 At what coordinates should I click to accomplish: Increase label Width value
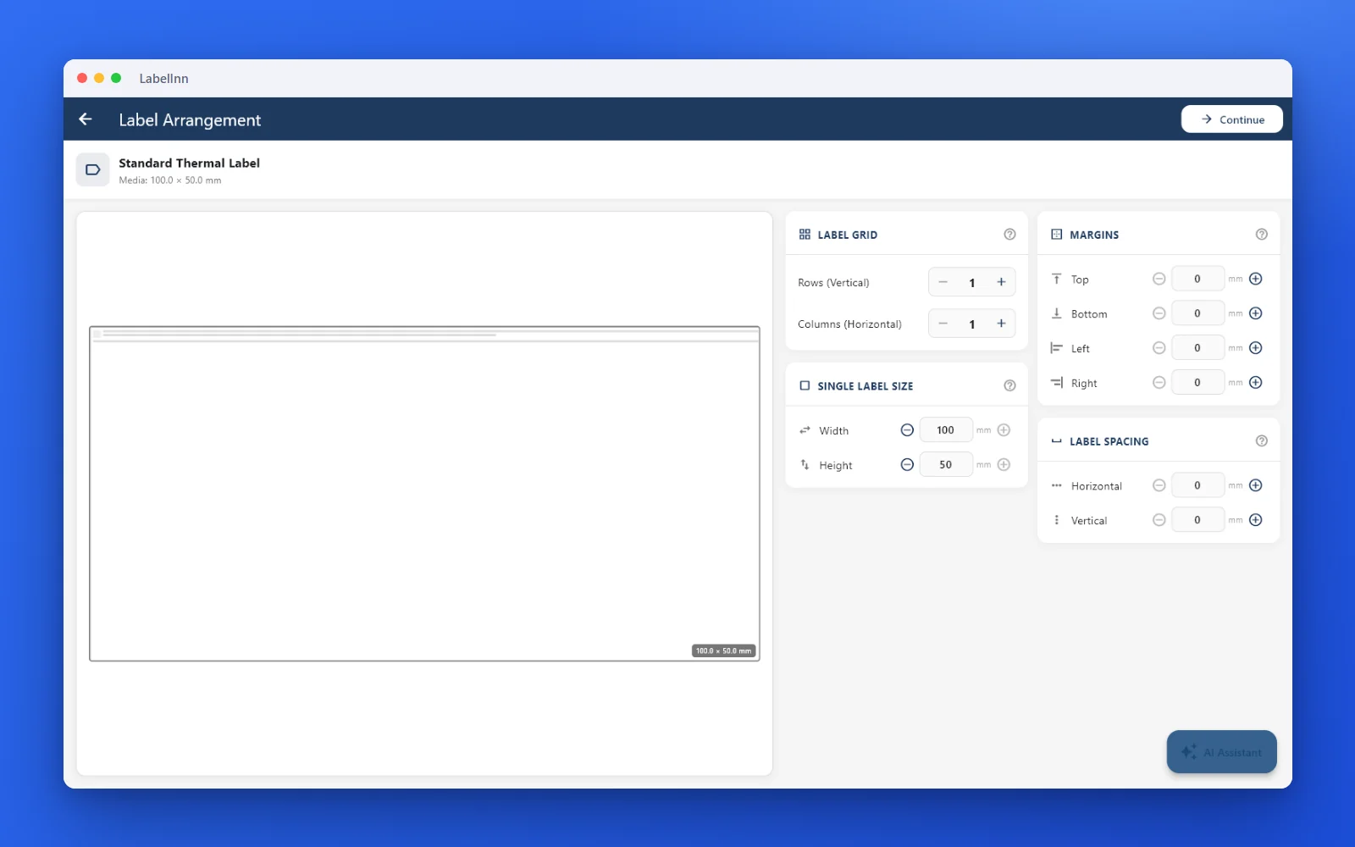[1004, 430]
